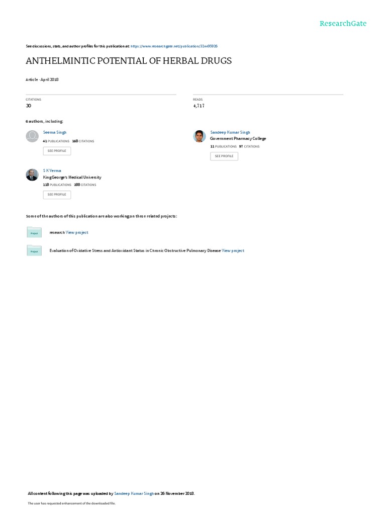This screenshot has width=386, height=515.
Task: Click SEE PROFILE under Government Pharmacy College
Action: point(224,156)
